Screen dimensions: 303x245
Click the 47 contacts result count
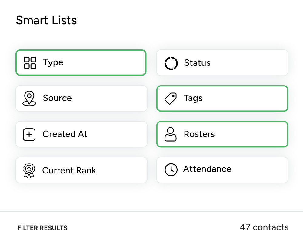click(264, 227)
